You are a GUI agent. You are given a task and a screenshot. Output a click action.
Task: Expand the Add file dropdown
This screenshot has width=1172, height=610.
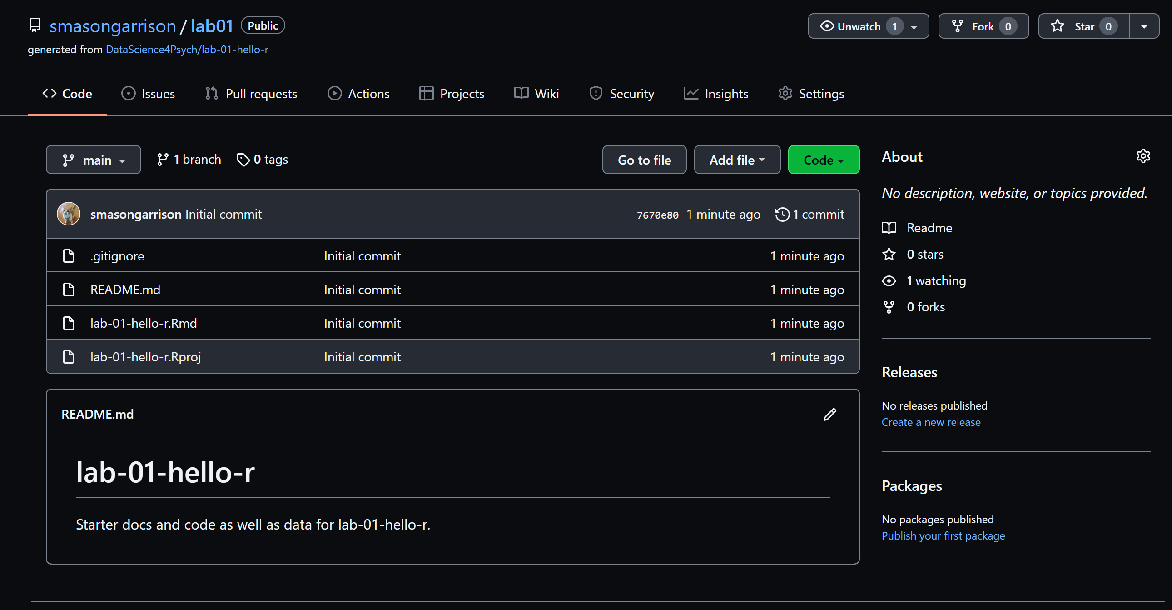coord(737,160)
